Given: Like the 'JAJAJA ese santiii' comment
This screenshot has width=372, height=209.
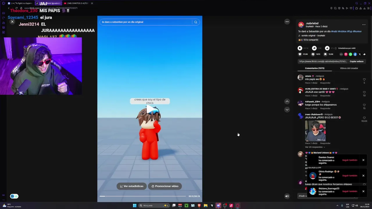Looking at the screenshot, I should [364, 92].
